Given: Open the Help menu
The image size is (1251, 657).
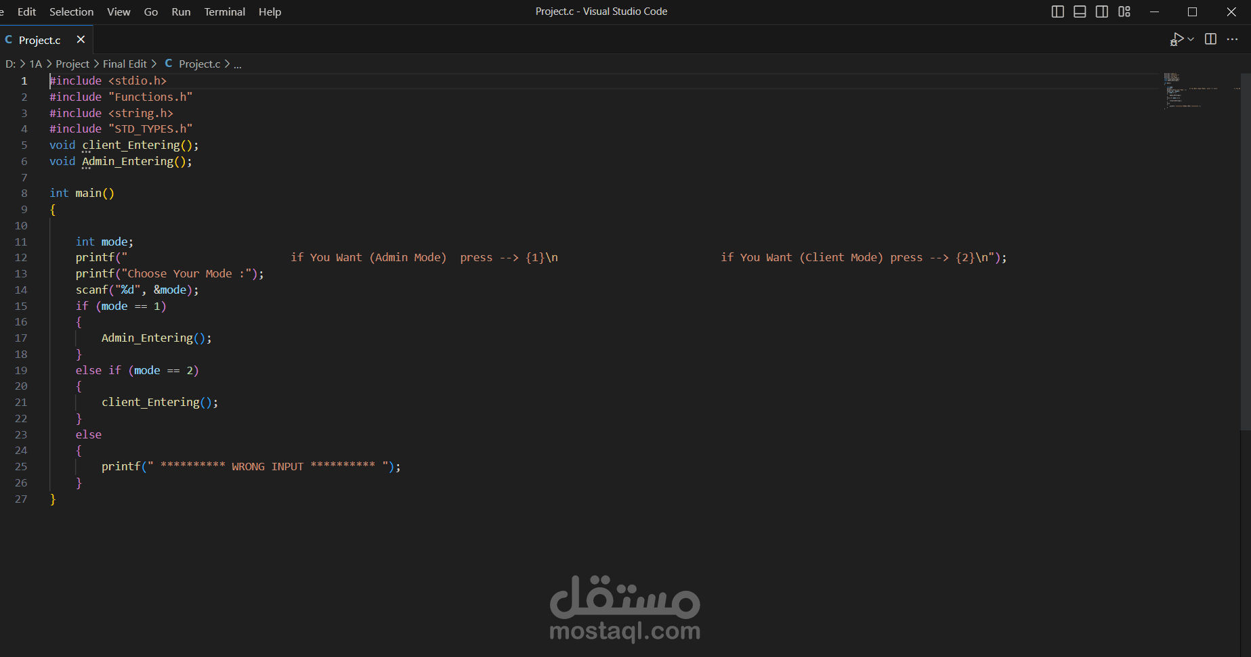Looking at the screenshot, I should 270,12.
